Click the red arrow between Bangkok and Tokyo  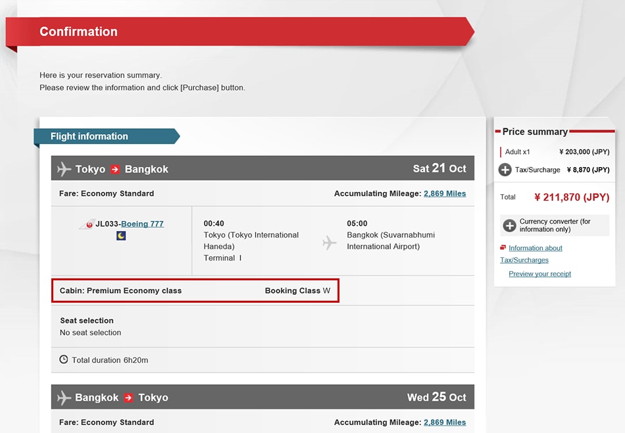click(x=128, y=397)
